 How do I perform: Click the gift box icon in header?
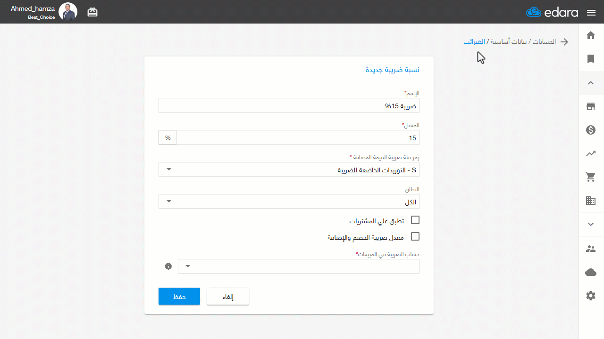[92, 12]
